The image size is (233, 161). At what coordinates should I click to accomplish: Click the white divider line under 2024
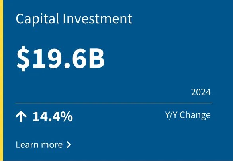pos(114,103)
